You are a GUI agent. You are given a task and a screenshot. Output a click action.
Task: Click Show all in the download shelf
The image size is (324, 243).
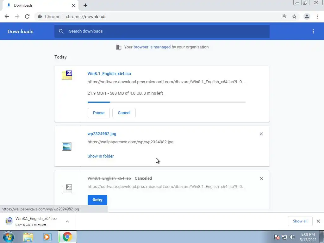300,221
